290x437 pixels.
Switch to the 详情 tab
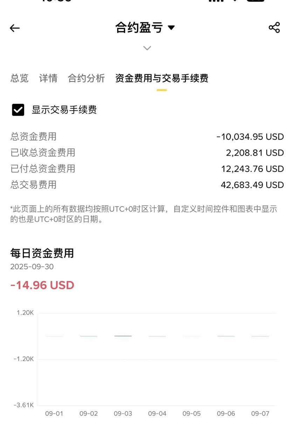tap(48, 78)
